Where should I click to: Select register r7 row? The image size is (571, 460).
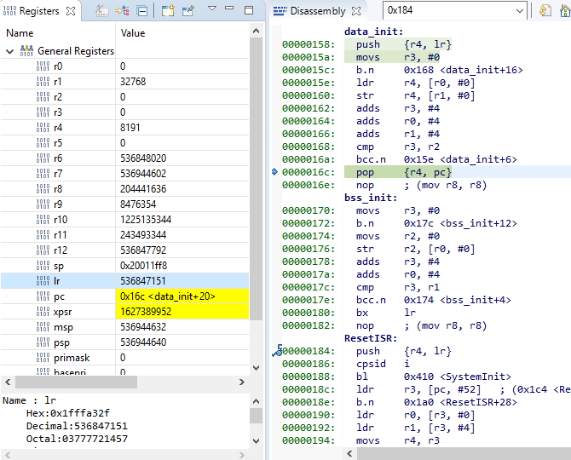pos(124,174)
